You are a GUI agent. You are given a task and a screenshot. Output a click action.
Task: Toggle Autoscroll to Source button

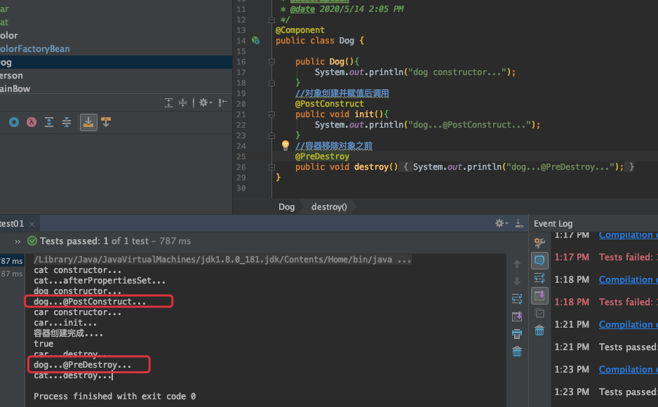pos(88,122)
